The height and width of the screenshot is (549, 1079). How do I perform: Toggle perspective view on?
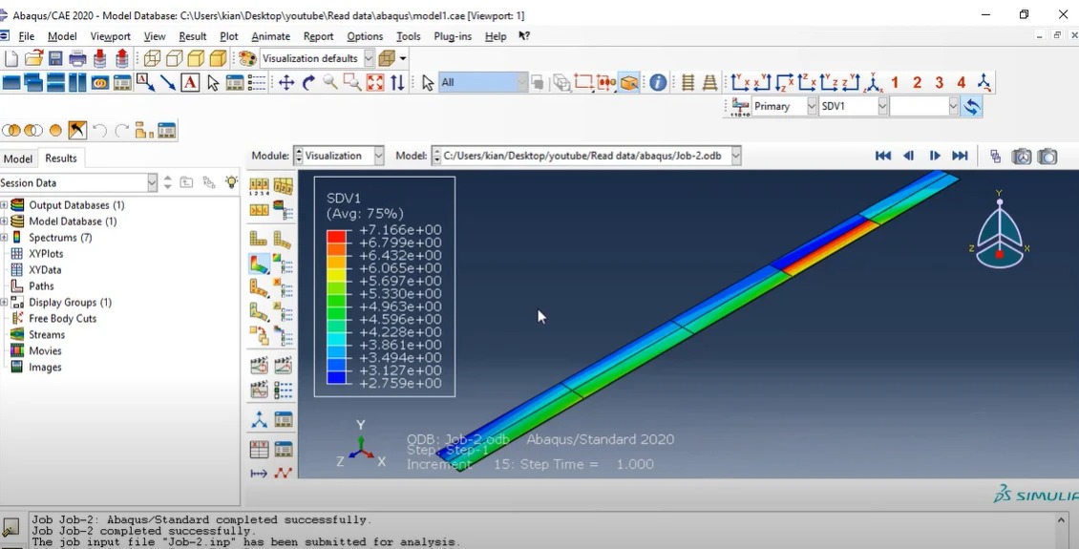(x=709, y=82)
